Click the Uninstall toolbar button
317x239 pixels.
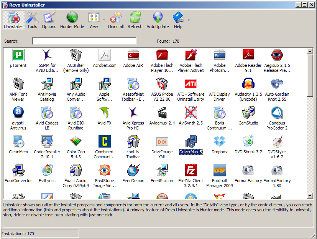tap(116, 20)
